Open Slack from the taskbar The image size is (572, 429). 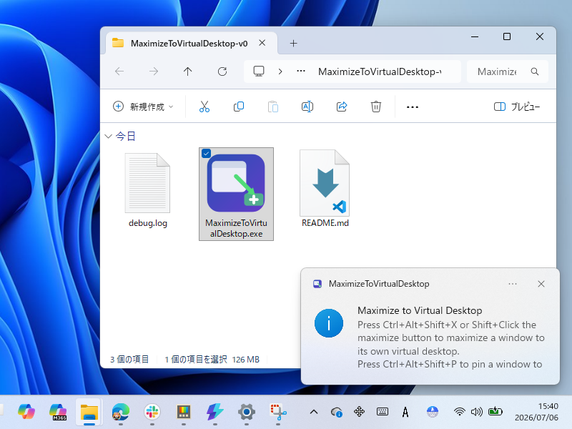tap(152, 412)
